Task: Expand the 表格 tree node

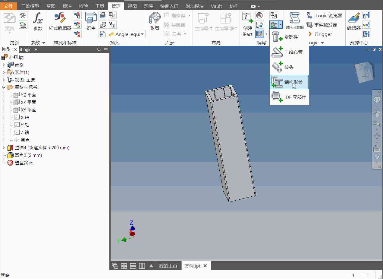Action: pyautogui.click(x=4, y=65)
